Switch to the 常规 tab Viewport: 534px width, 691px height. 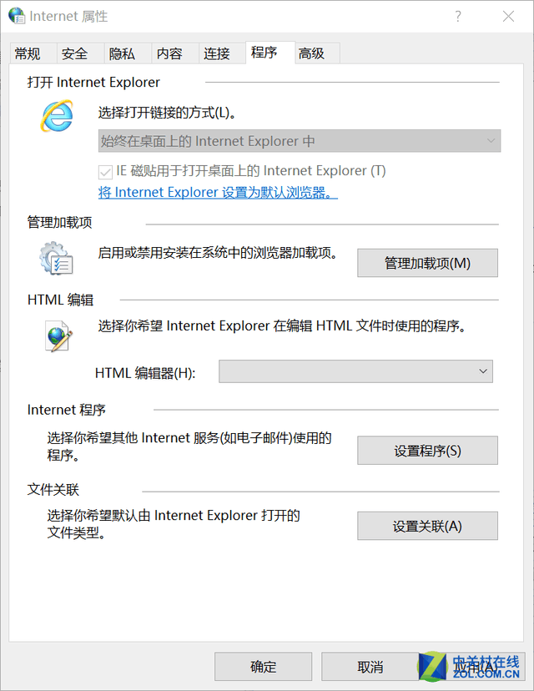28,53
